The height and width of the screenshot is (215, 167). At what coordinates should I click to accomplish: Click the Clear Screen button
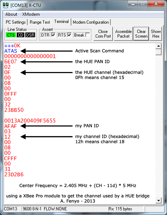click(141, 34)
